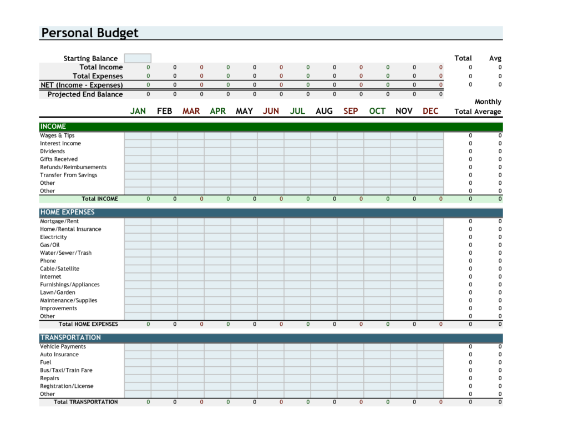Viewport: 568px width, 439px height.
Task: Click the Fuel row label
Action: coord(45,362)
